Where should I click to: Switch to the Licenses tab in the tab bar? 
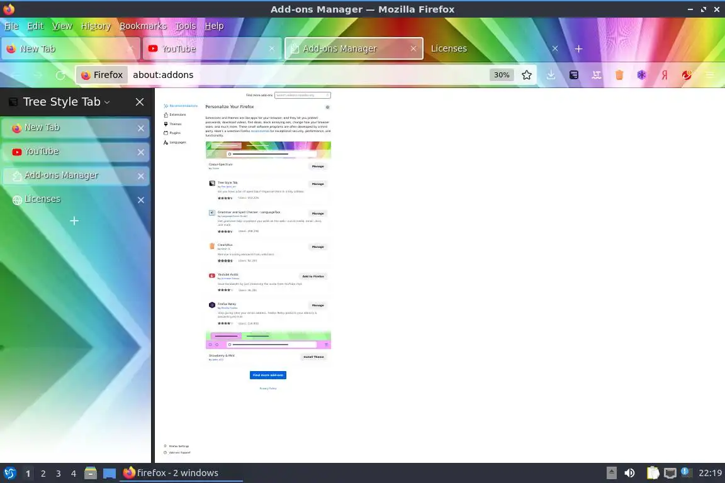click(495, 48)
